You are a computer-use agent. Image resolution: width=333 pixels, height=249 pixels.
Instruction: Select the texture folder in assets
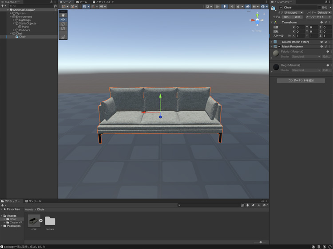(50, 221)
